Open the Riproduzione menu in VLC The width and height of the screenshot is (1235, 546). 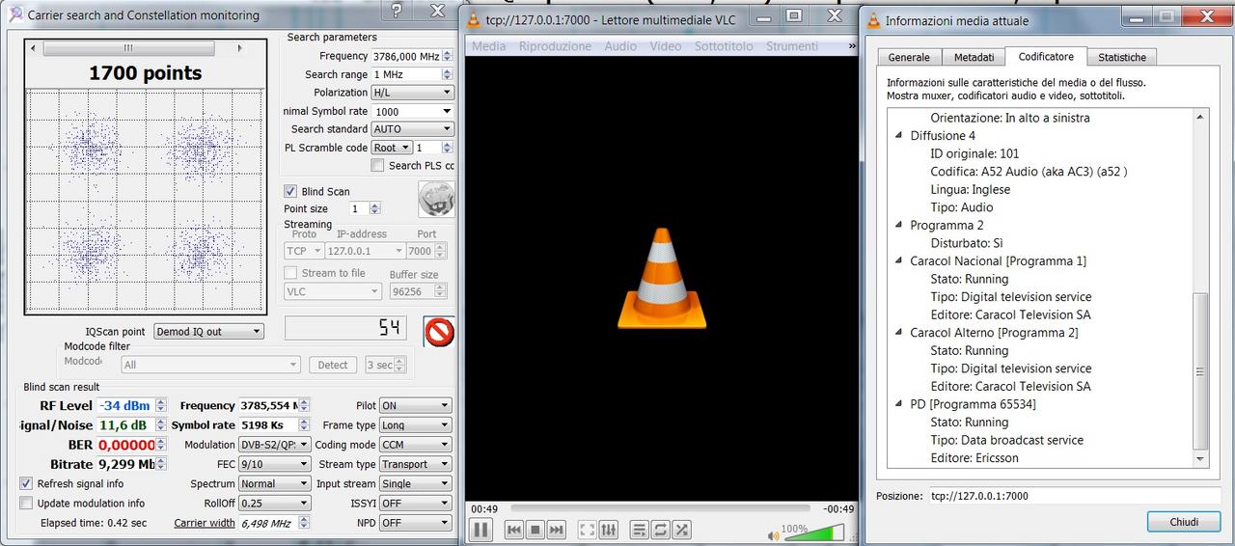pos(555,46)
